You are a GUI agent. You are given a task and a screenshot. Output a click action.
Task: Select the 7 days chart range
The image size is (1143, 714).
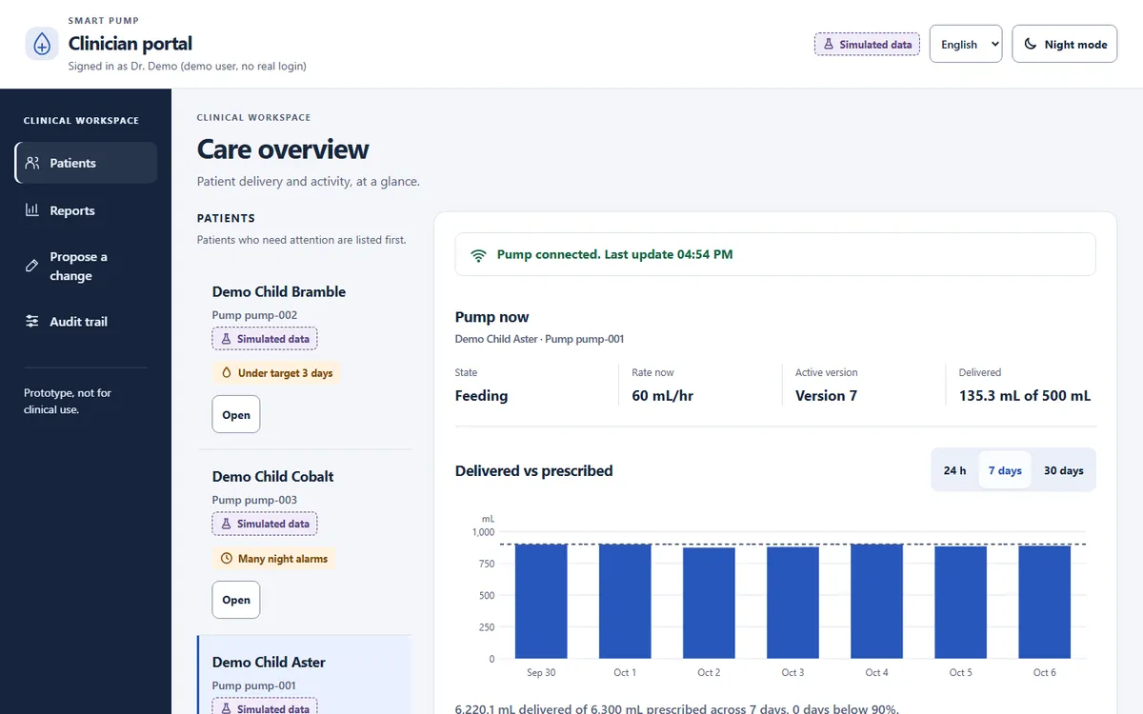(x=1005, y=470)
